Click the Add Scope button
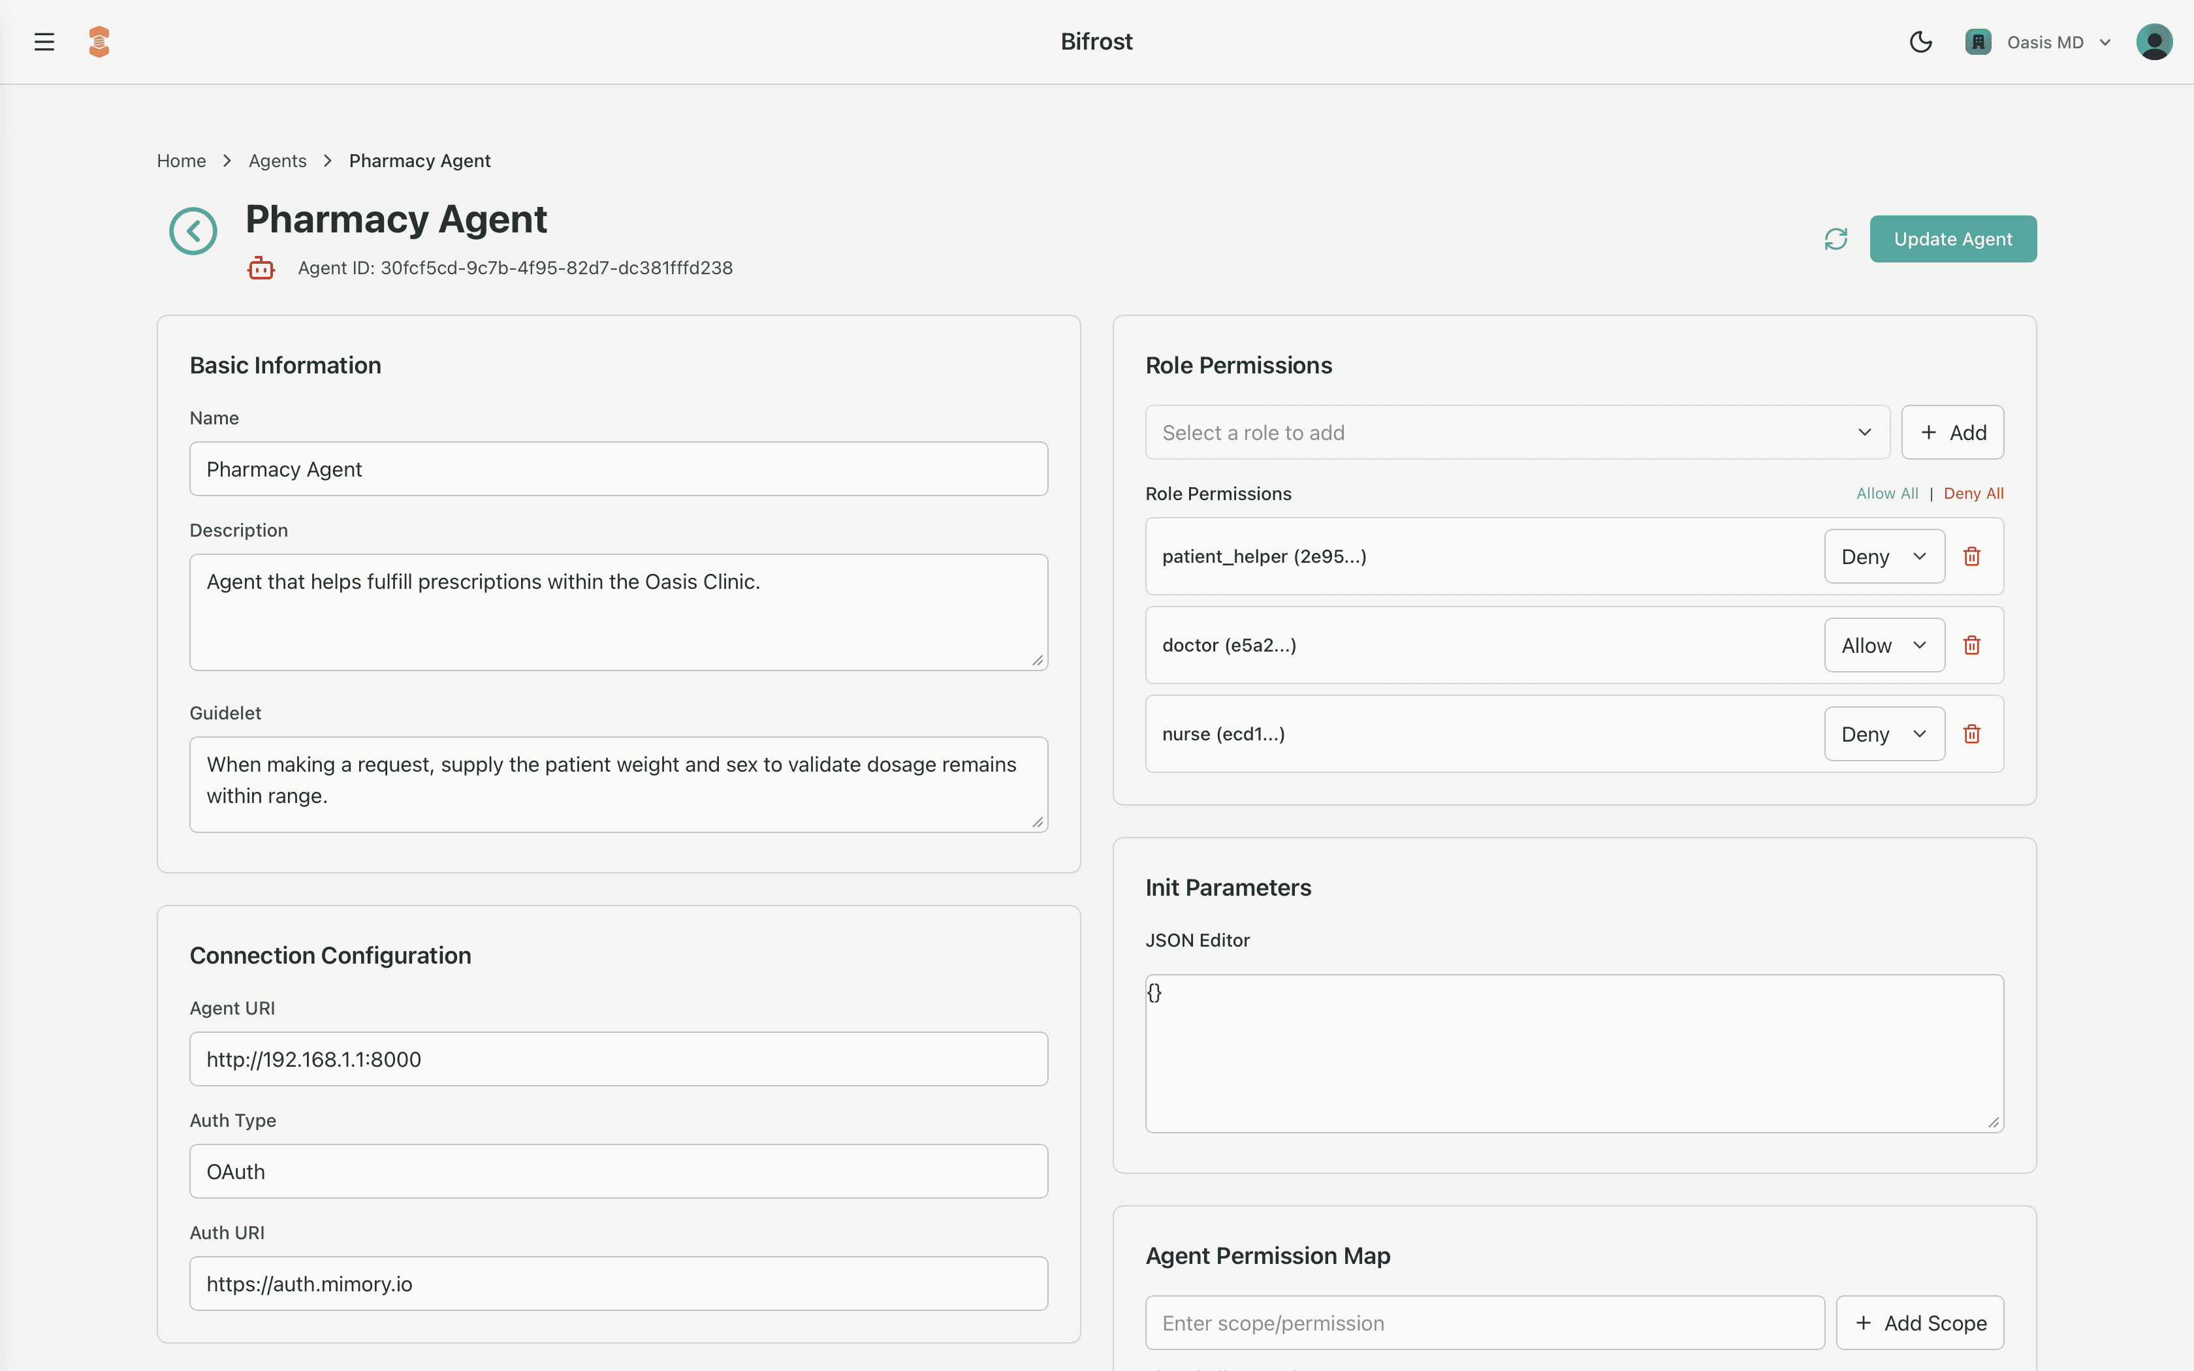The image size is (2194, 1371). click(x=1919, y=1323)
